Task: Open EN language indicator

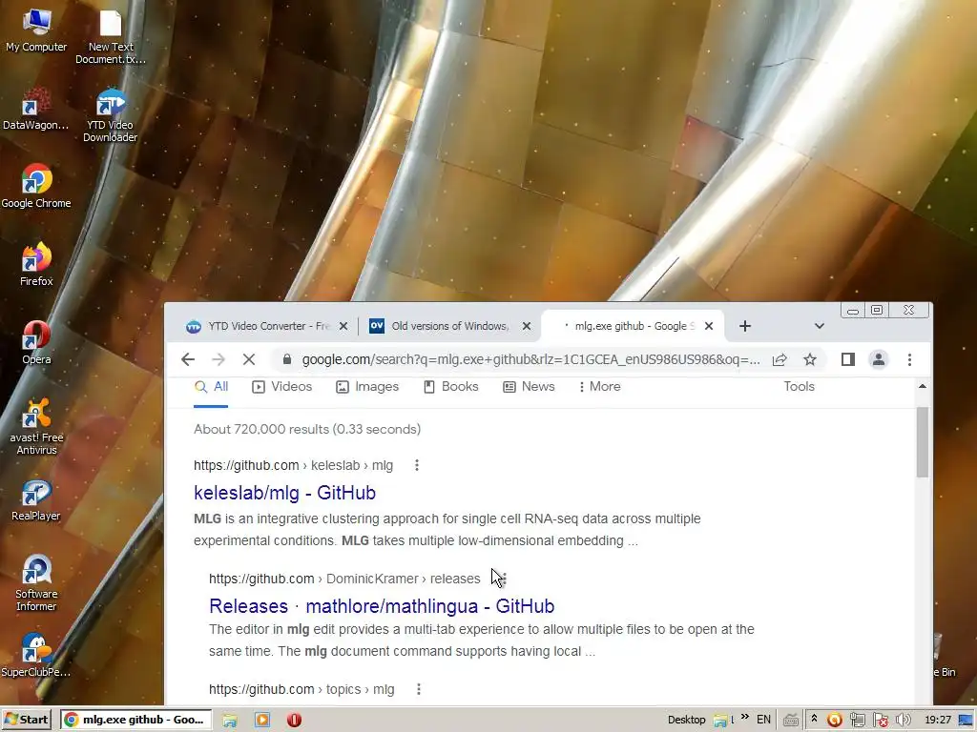Action: click(x=763, y=720)
